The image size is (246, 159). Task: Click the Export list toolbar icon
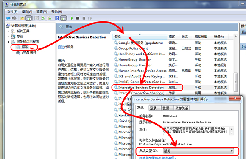tap(49, 18)
